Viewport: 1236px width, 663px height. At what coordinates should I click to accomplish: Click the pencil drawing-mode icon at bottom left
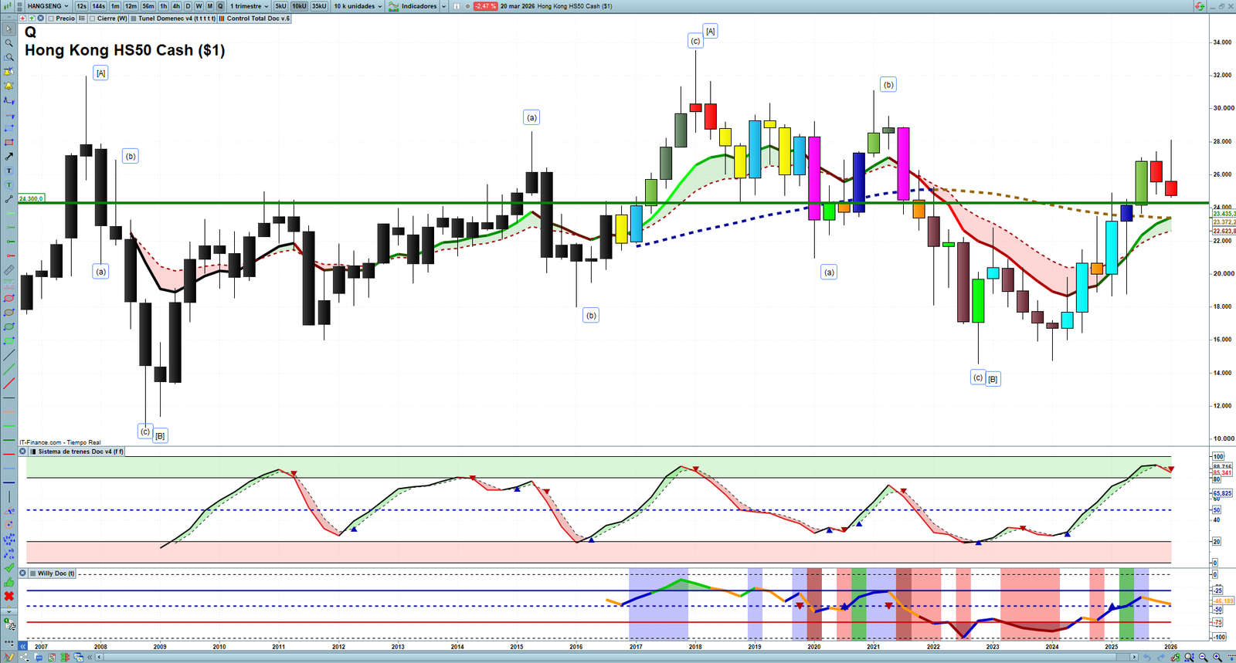(x=8, y=658)
